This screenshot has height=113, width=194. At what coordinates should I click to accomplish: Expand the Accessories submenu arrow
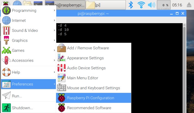coord(54,60)
